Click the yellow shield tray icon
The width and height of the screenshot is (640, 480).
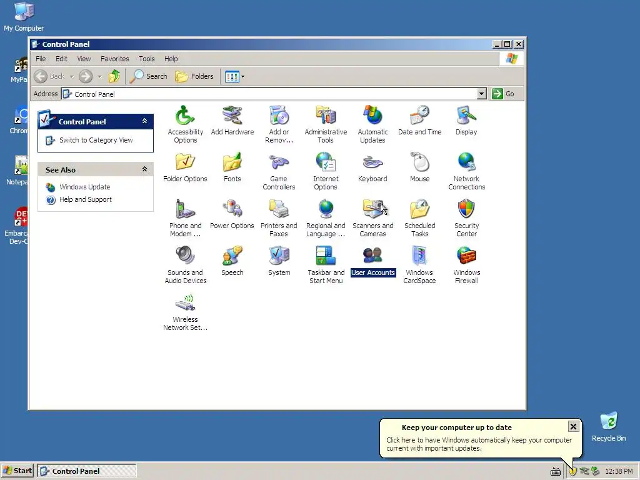coord(572,471)
